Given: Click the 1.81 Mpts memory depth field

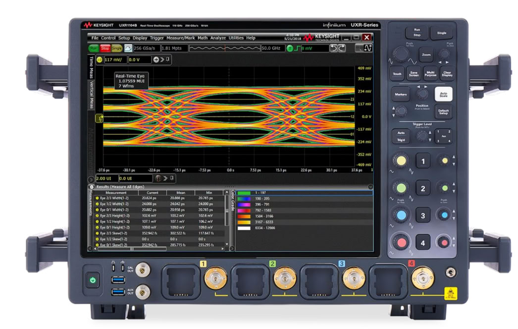Looking at the screenshot, I should 174,48.
